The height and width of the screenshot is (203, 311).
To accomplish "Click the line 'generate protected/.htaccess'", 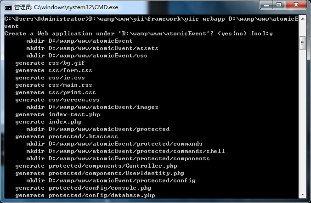I will (x=67, y=136).
